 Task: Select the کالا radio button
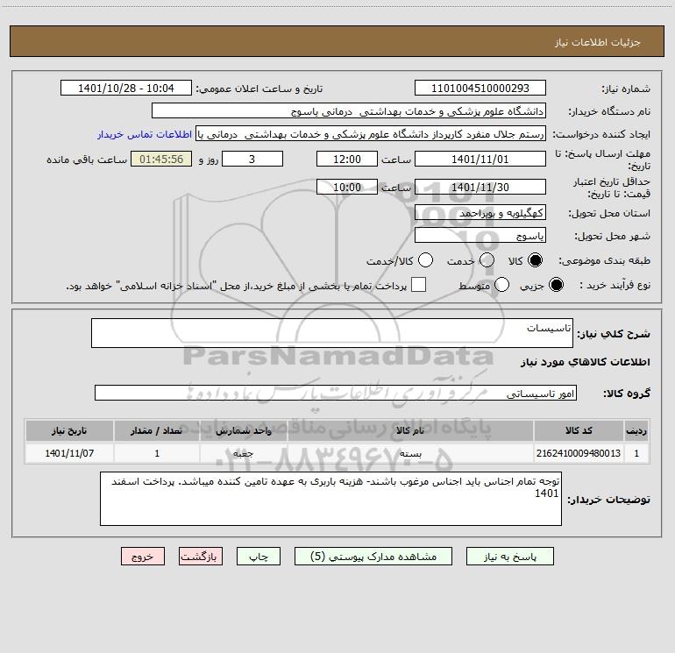535,260
